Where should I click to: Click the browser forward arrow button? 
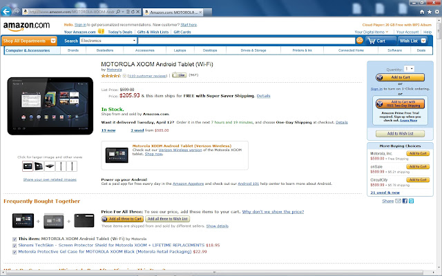tap(17, 12)
